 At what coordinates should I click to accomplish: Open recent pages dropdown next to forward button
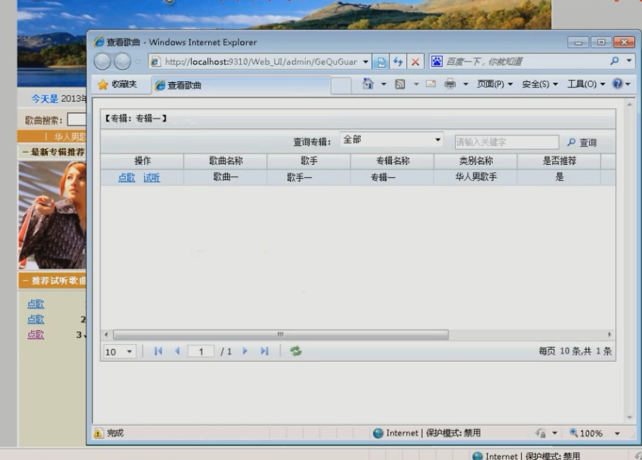(x=138, y=62)
